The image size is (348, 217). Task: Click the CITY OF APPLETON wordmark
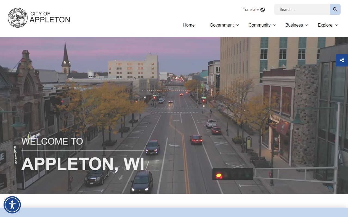50,17
